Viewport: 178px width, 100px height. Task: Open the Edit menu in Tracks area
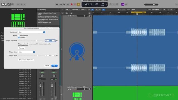pyautogui.click(x=68, y=10)
